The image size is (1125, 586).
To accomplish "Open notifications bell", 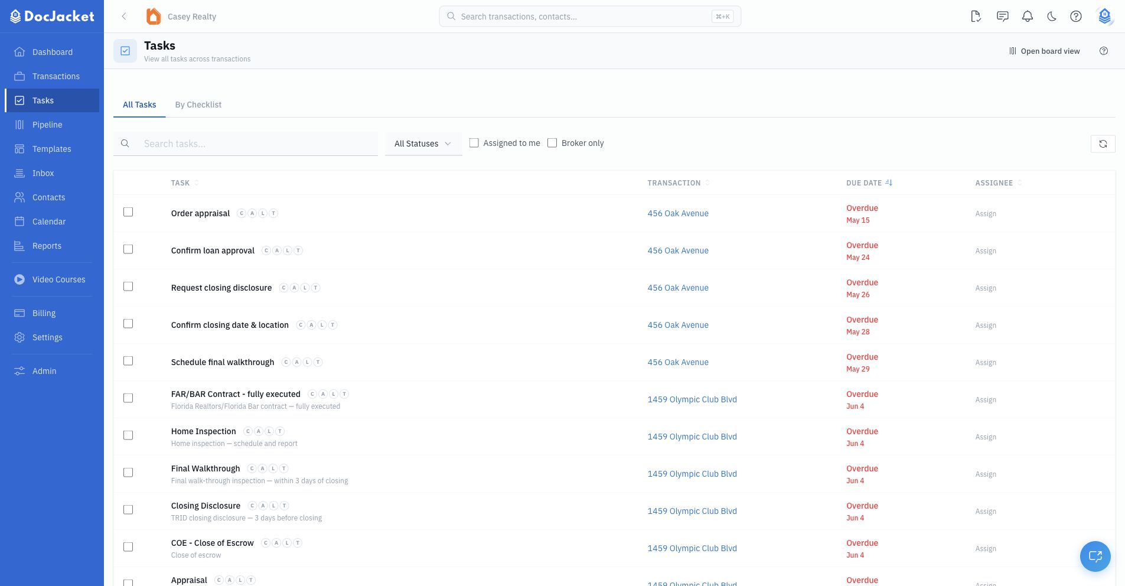I will 1028,17.
